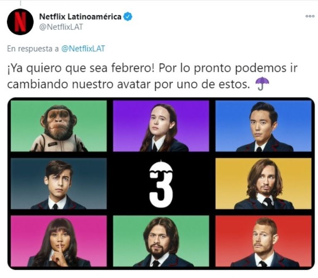
Task: Select the boy avatar on dark teal
Action: click(59, 184)
